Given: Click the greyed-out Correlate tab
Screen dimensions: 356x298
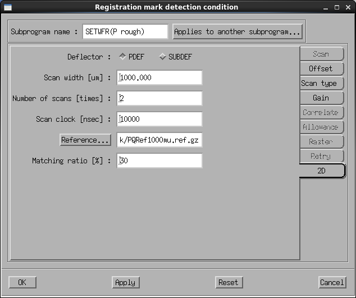Looking at the screenshot, I should pyautogui.click(x=321, y=112).
